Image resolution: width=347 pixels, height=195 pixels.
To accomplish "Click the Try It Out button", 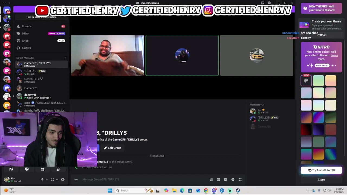I will 321,35.
